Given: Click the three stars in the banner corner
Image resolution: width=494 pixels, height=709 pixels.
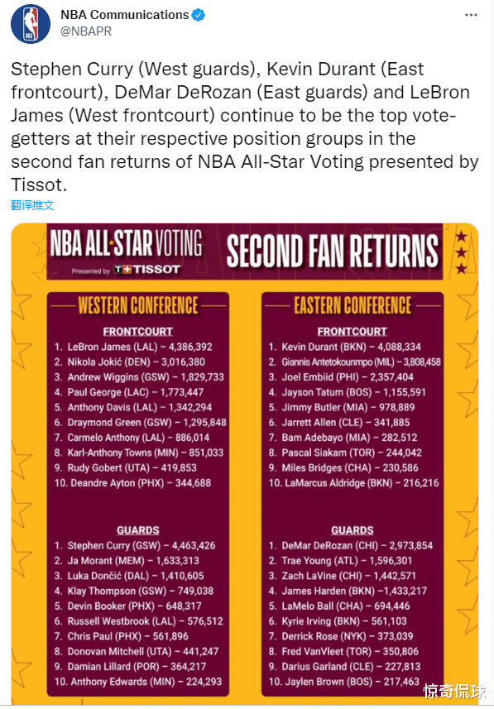Looking at the screenshot, I should pyautogui.click(x=461, y=253).
